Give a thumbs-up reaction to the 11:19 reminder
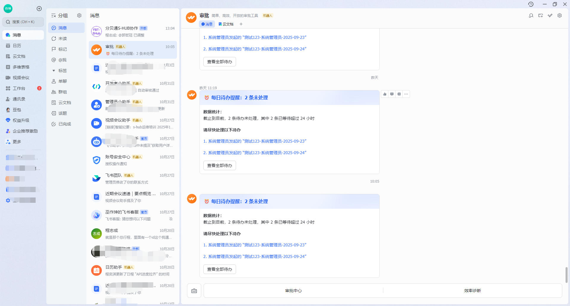Image resolution: width=570 pixels, height=306 pixels. [x=385, y=94]
